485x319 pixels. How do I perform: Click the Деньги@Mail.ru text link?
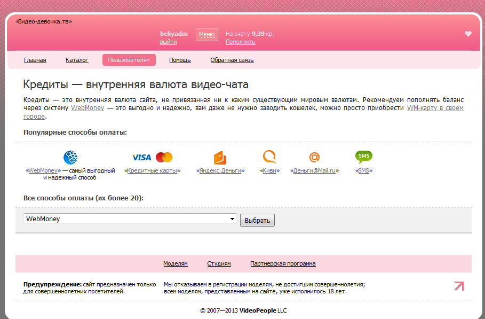click(x=314, y=170)
